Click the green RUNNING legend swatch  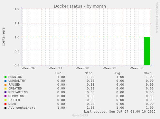(x=5, y=77)
